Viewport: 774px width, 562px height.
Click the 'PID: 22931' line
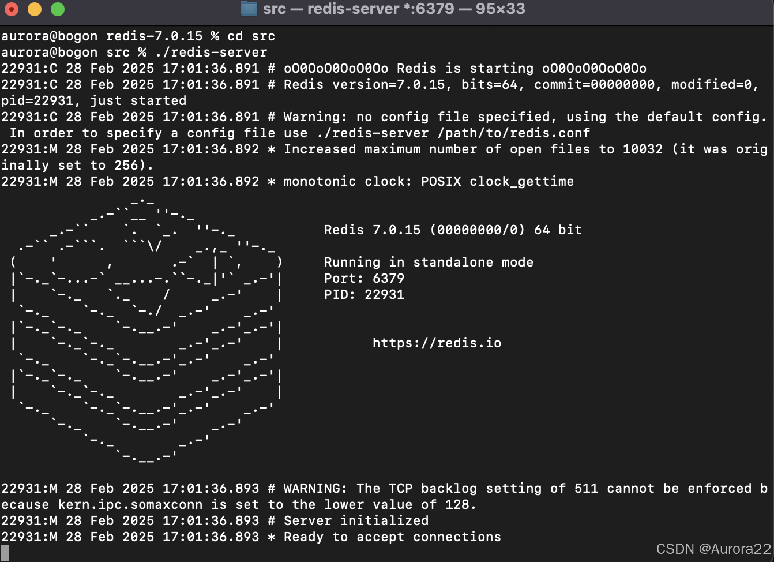point(364,294)
